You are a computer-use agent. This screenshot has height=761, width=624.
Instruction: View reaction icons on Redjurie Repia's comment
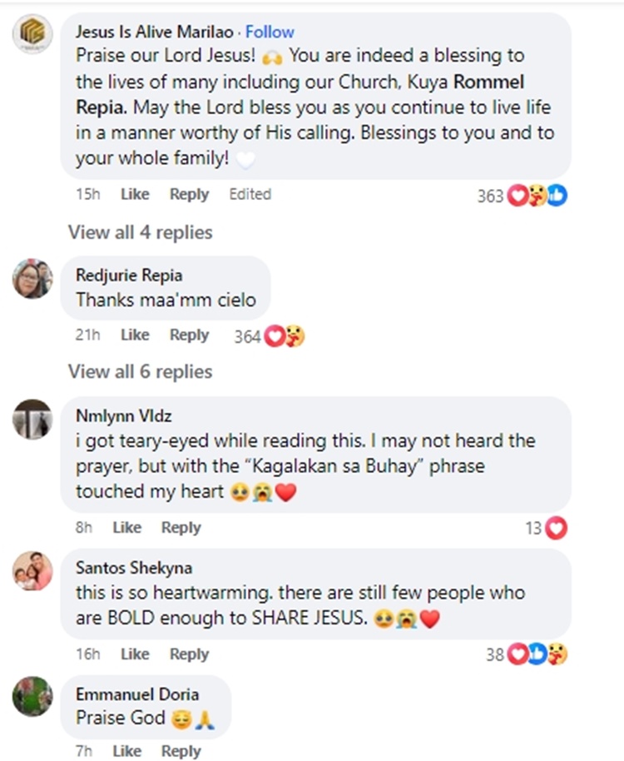click(285, 336)
